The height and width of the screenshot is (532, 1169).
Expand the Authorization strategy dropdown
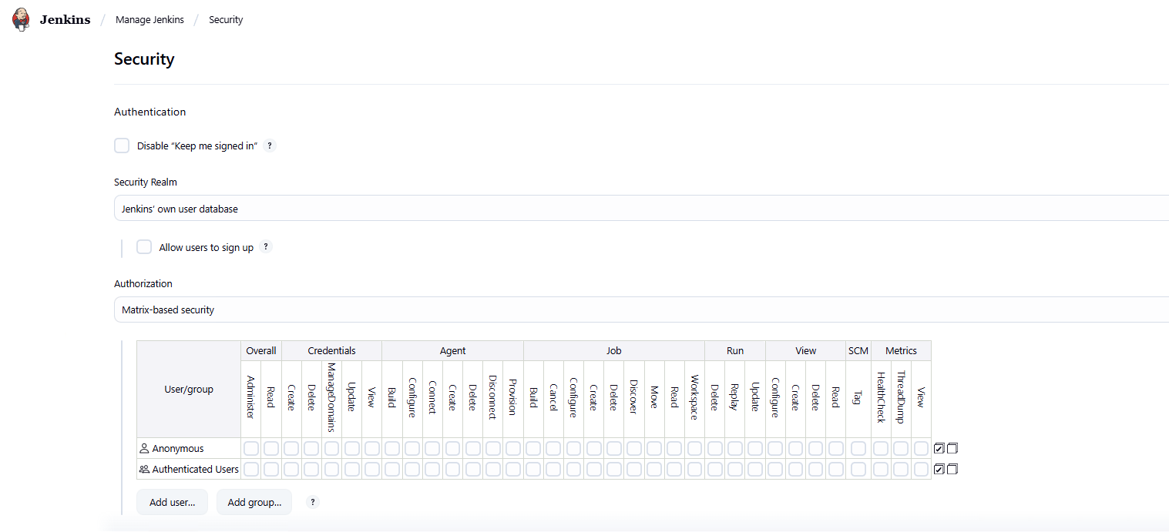point(641,310)
